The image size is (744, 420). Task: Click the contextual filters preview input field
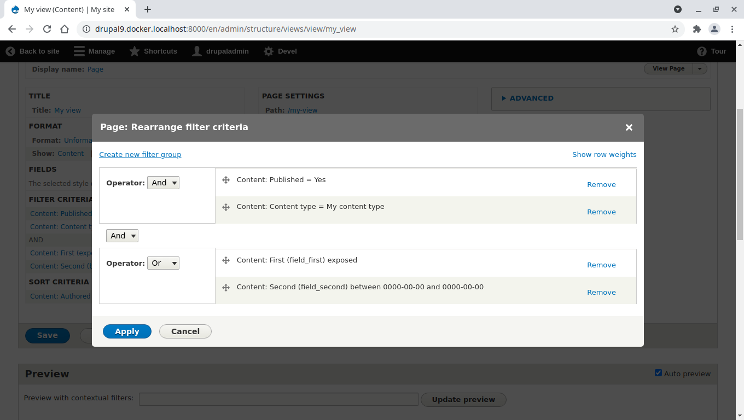(x=278, y=399)
